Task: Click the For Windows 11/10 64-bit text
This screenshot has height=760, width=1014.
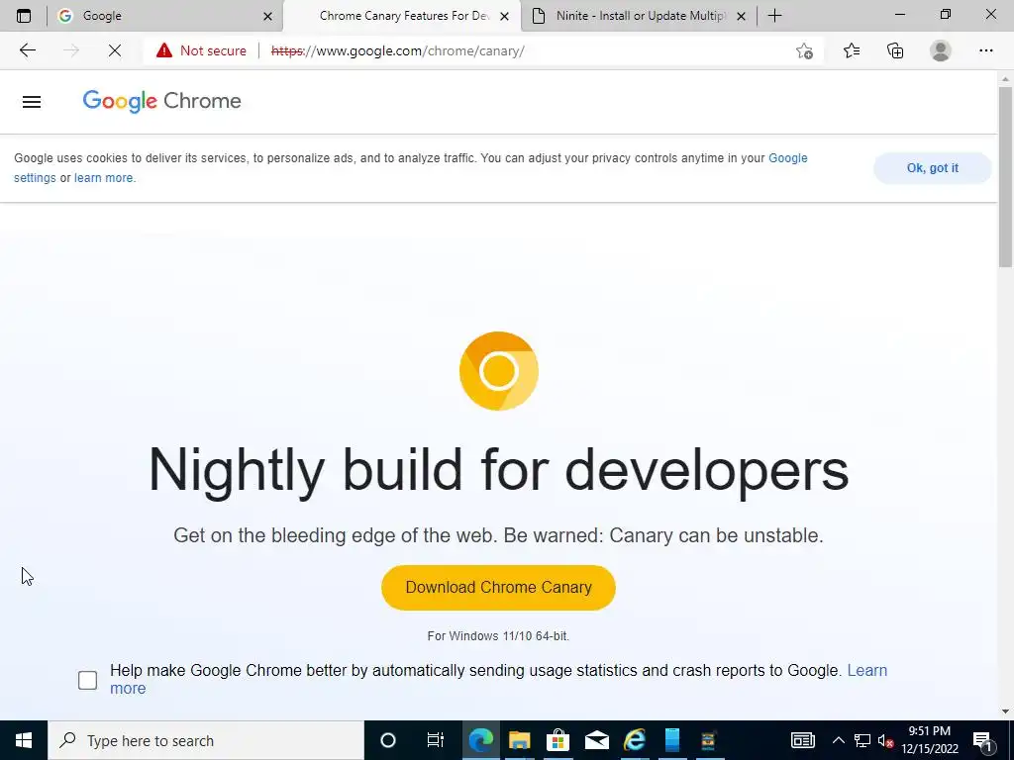Action: click(498, 636)
